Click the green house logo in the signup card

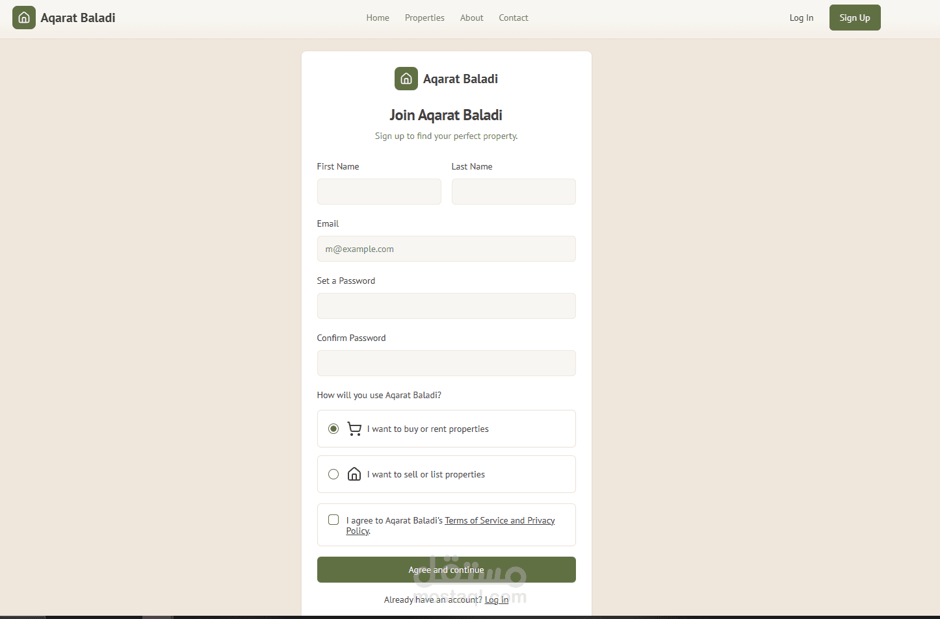[406, 79]
